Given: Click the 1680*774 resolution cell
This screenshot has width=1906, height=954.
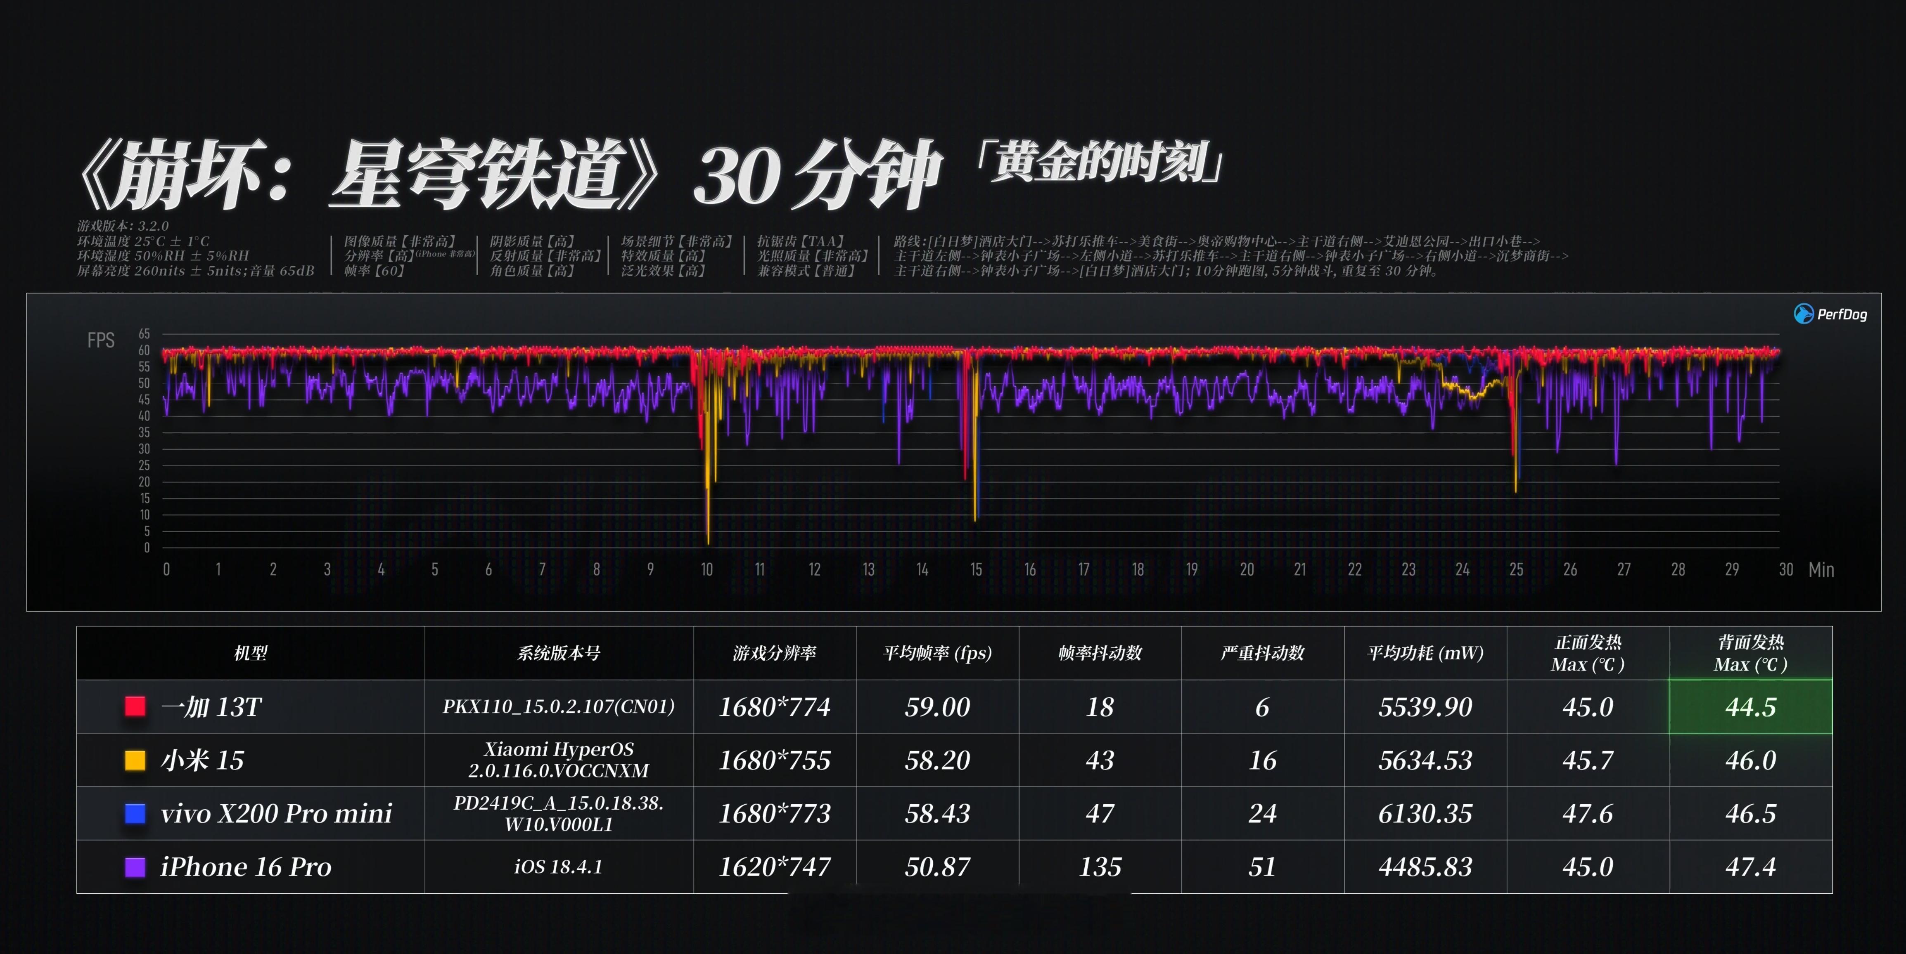Looking at the screenshot, I should (x=775, y=707).
